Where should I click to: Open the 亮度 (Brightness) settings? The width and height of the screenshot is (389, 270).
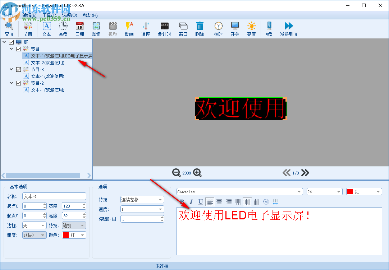251,28
